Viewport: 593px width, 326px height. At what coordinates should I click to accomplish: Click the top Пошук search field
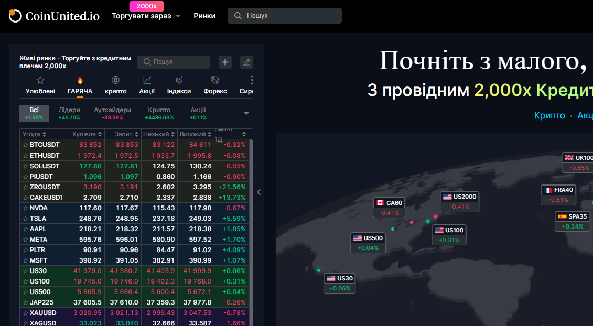(x=284, y=16)
